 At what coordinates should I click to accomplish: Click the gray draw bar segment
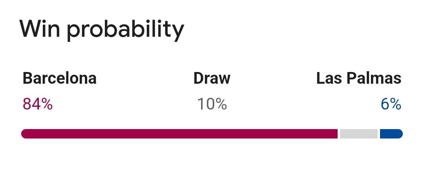click(x=359, y=134)
